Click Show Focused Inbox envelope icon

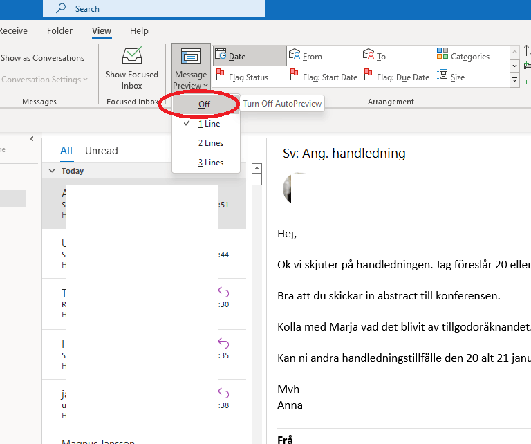click(x=132, y=55)
